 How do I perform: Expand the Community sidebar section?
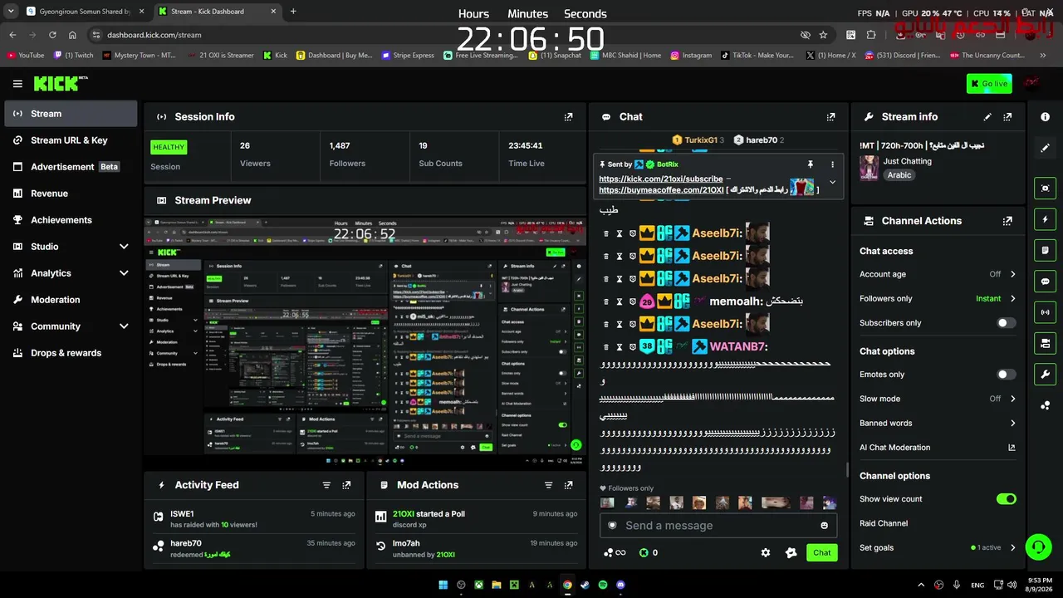(x=124, y=326)
